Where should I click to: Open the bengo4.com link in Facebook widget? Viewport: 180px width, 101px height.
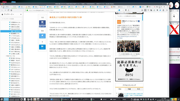[127, 37]
